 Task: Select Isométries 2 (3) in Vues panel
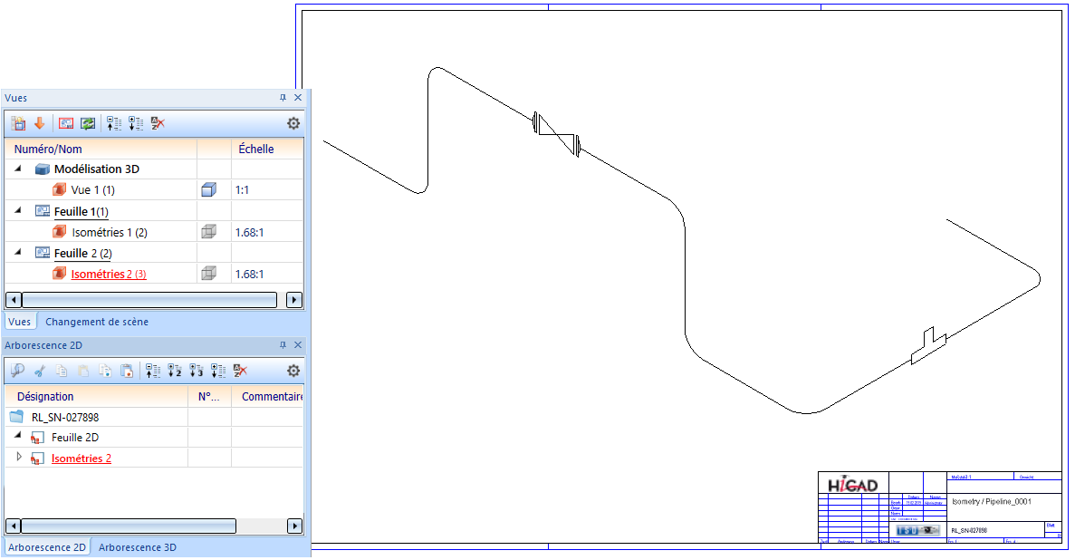(x=109, y=275)
